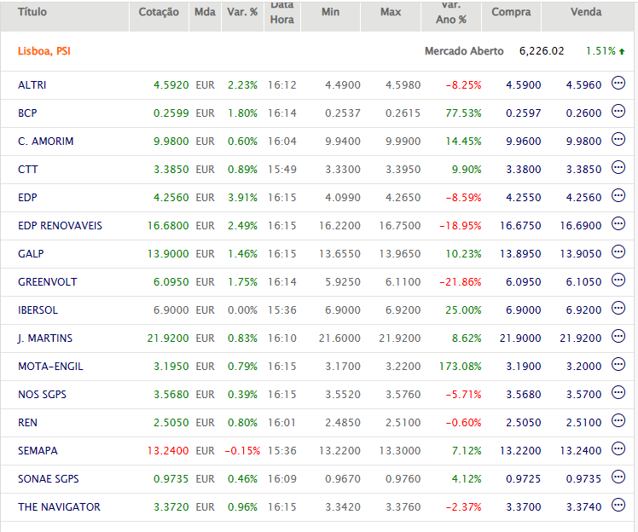This screenshot has width=638, height=532.
Task: Sort by the Max column header
Action: [391, 12]
